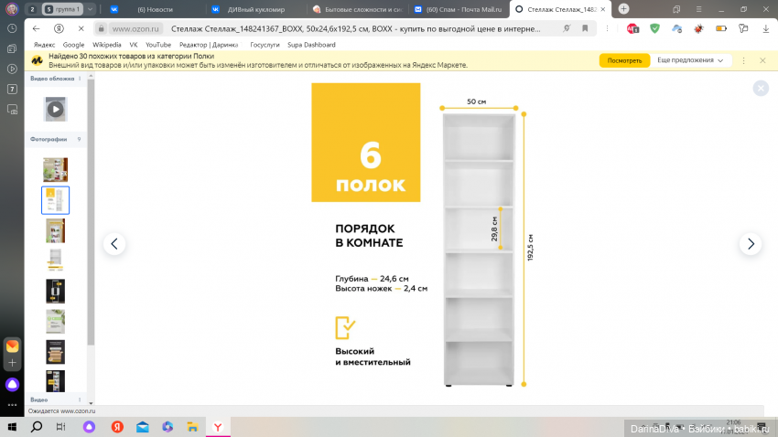Click the Windows taskbar search icon
The width and height of the screenshot is (778, 437).
[37, 427]
